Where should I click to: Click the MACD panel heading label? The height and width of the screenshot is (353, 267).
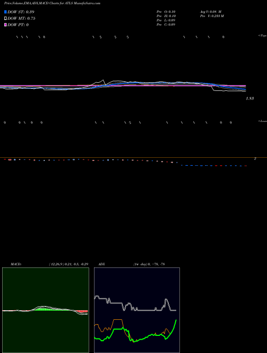click(x=16, y=264)
